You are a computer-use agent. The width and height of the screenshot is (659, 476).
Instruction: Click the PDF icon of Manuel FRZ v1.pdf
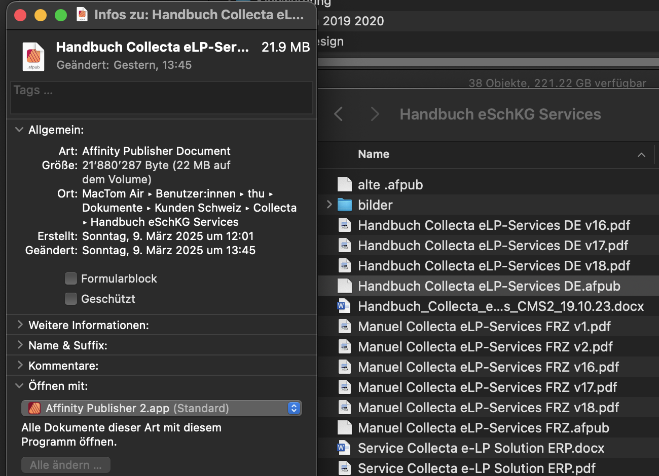pos(345,327)
